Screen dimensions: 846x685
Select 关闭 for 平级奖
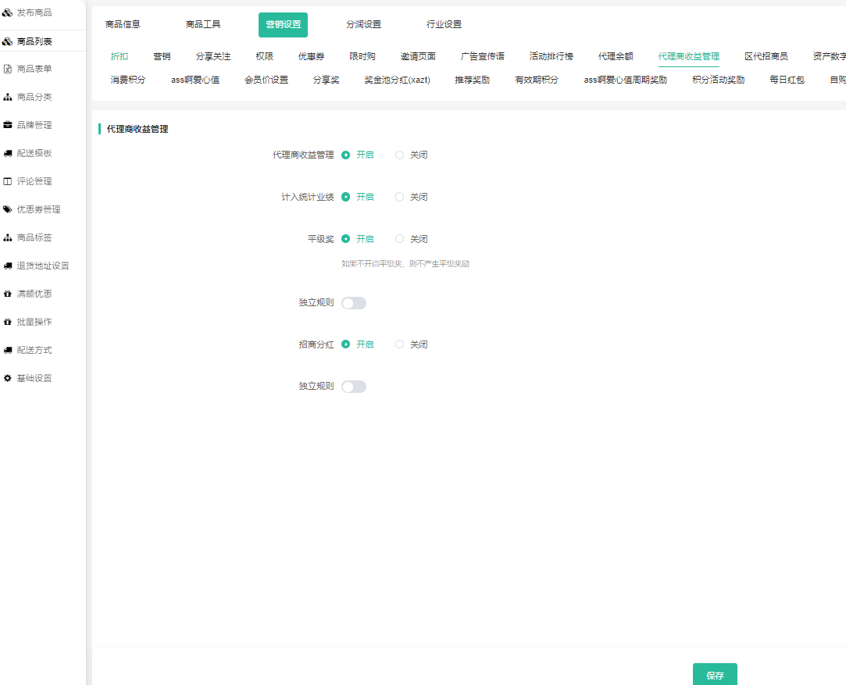pyautogui.click(x=399, y=238)
